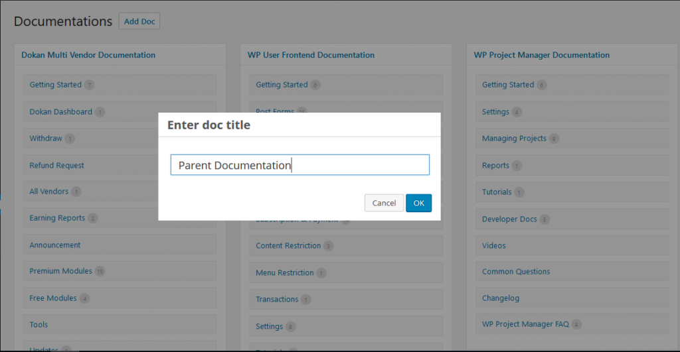Open the Announcement section
Image resolution: width=680 pixels, height=352 pixels.
tap(55, 245)
